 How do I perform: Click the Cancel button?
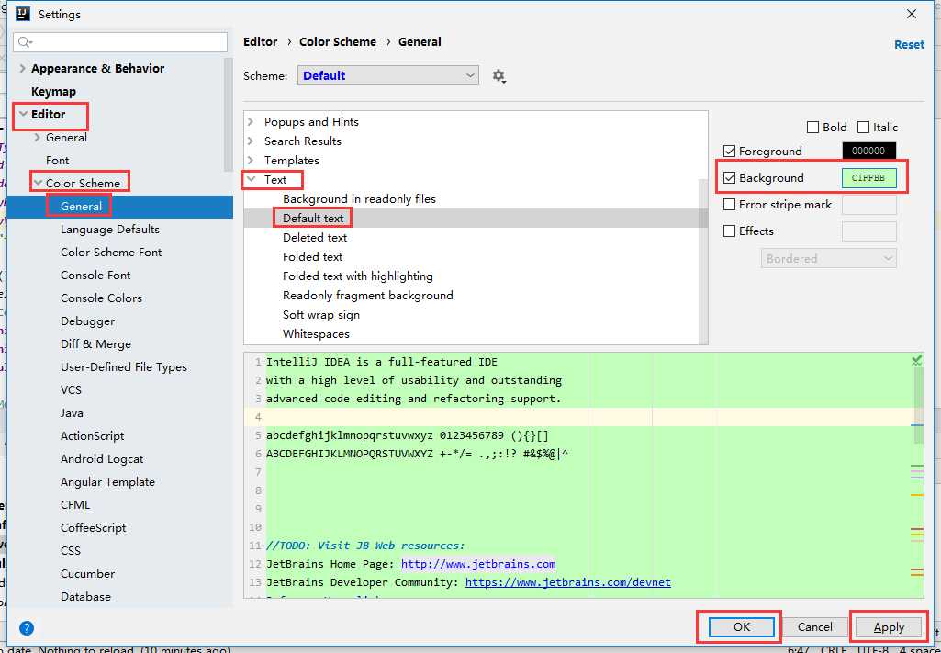tap(814, 626)
